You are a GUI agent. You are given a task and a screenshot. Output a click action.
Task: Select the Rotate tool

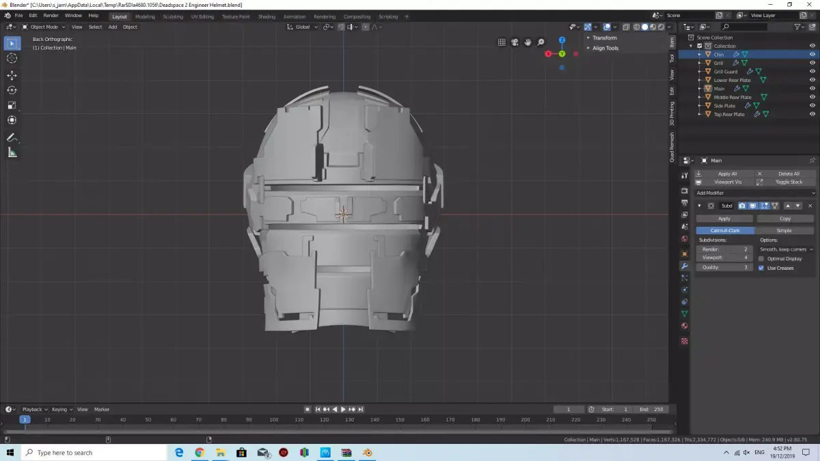pyautogui.click(x=12, y=90)
